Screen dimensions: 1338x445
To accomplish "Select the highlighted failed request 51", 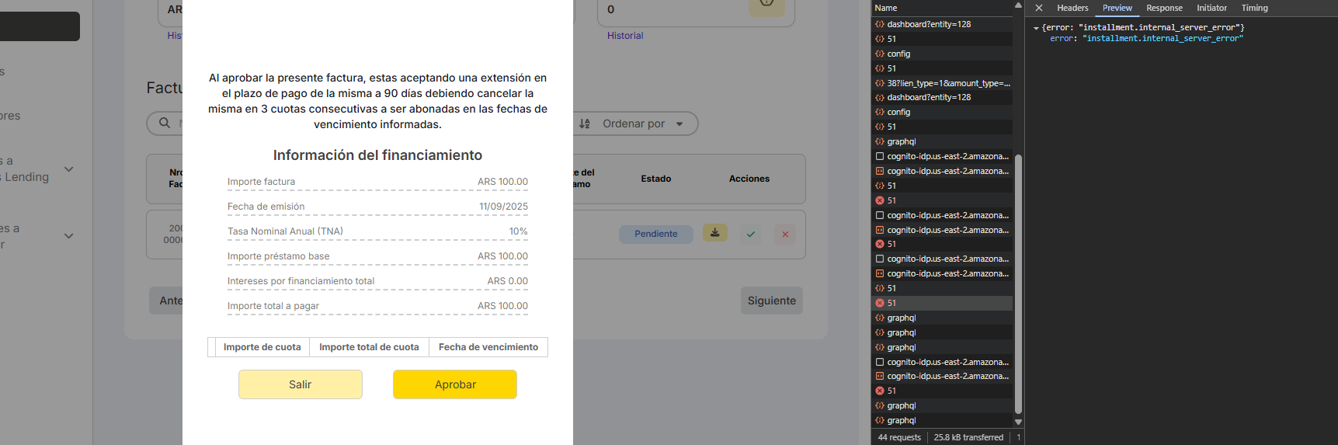I will point(891,303).
